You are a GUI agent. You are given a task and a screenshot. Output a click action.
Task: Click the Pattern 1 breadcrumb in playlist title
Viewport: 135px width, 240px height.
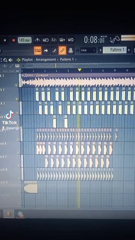coord(67,59)
